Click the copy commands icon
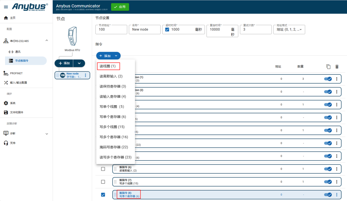The width and height of the screenshot is (347, 201). coord(328,67)
